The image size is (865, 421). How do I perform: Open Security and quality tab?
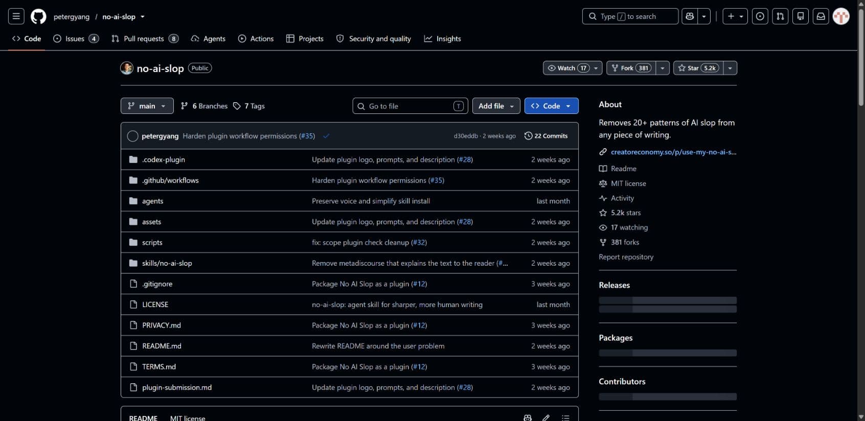click(x=374, y=39)
